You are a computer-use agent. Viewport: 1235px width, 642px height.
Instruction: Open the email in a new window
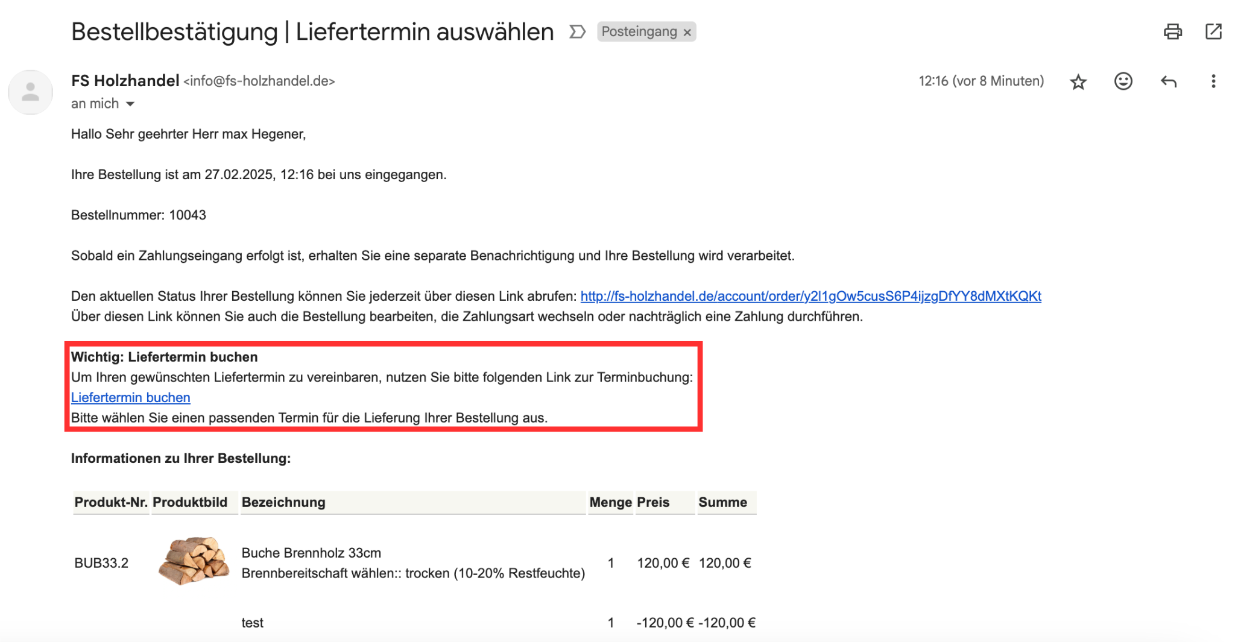1213,31
